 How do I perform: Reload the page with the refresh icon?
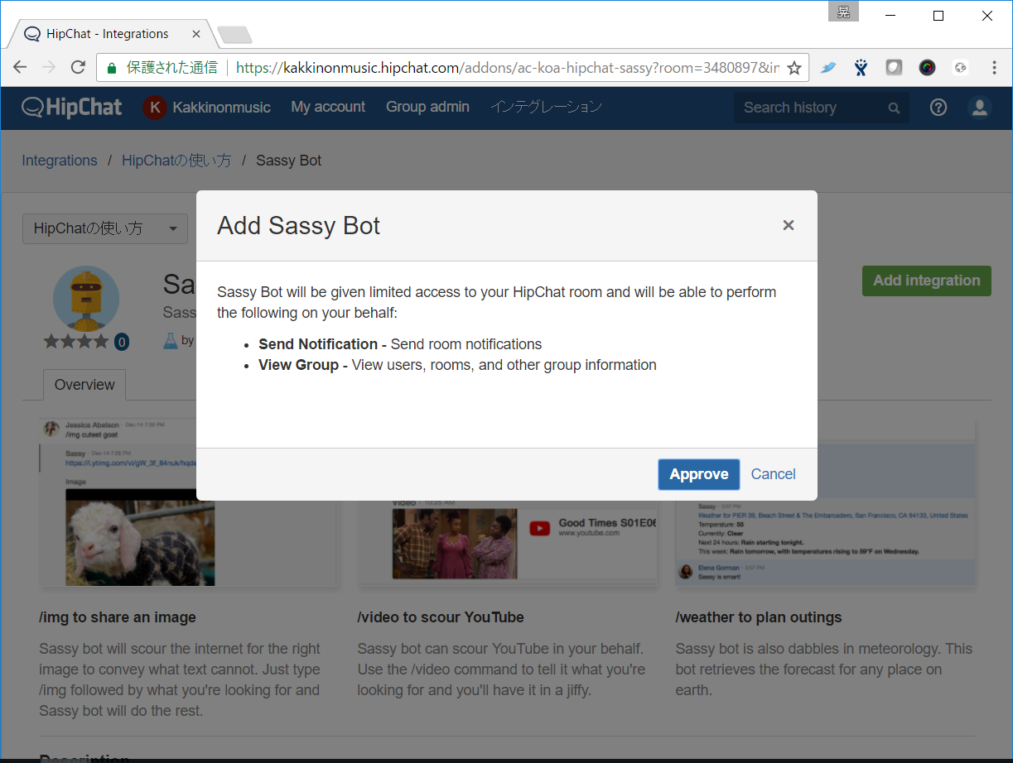pos(78,67)
